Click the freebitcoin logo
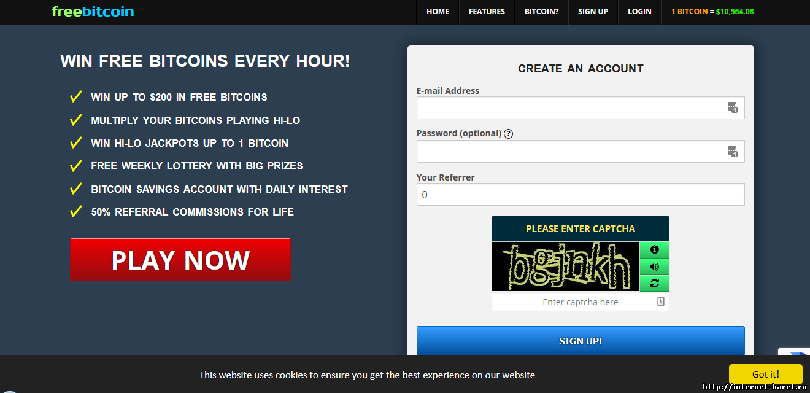This screenshot has width=810, height=393. (x=93, y=11)
